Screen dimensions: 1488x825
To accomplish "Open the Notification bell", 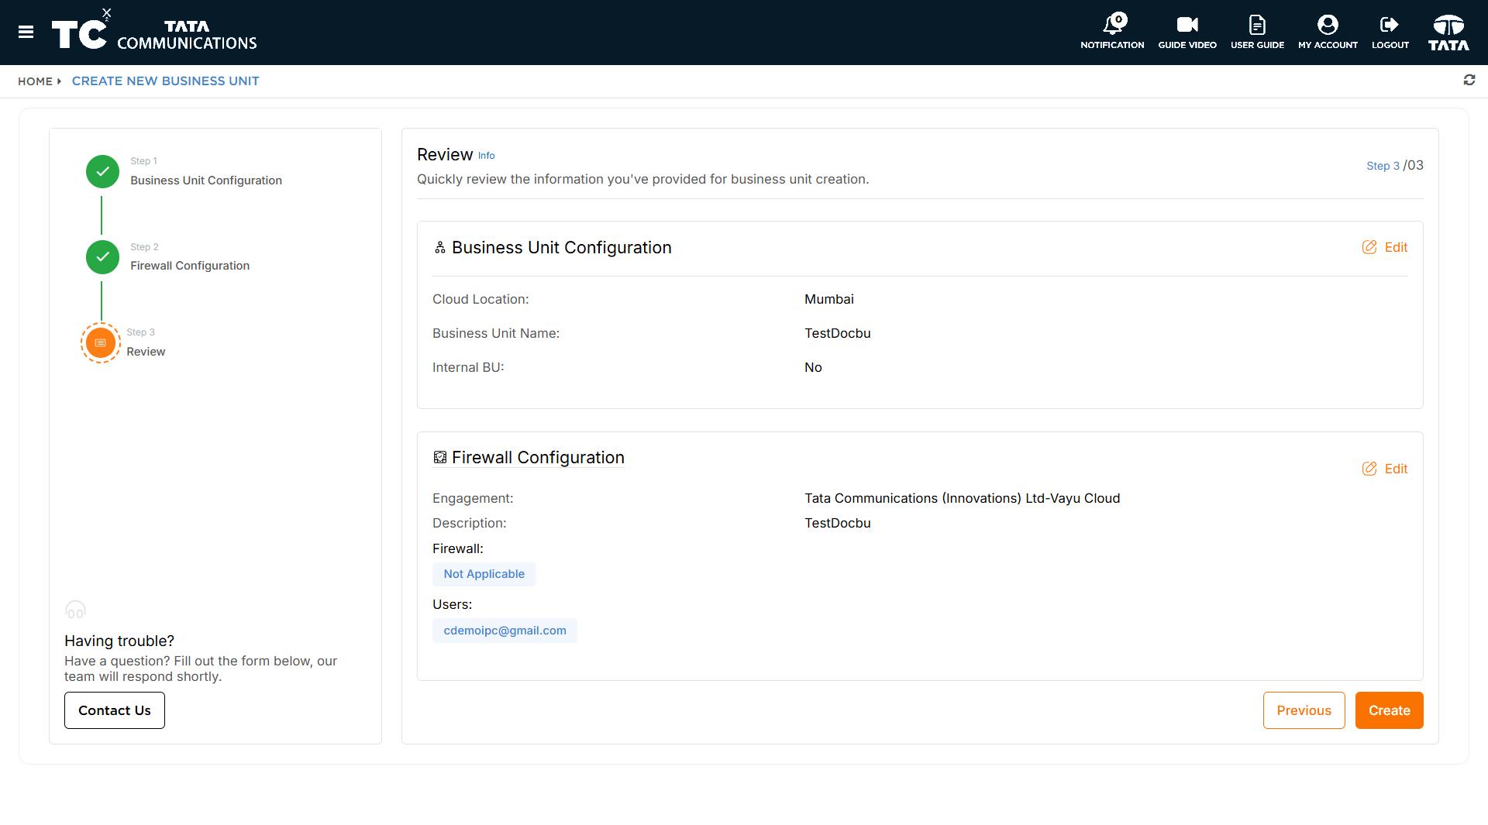I will click(x=1112, y=32).
